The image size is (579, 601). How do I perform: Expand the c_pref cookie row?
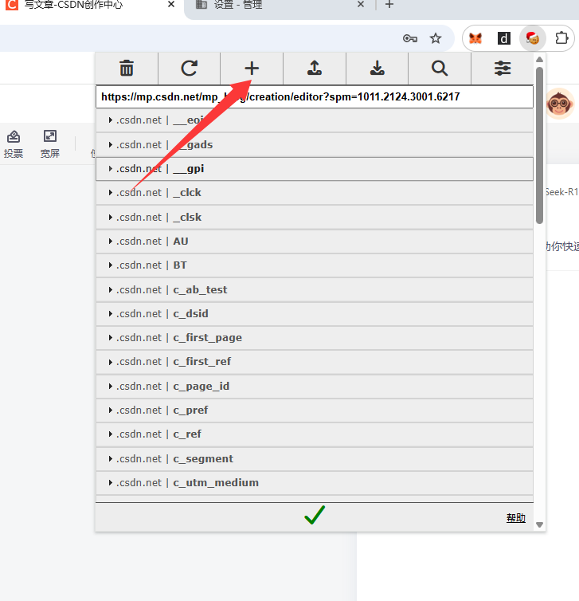tap(315, 410)
